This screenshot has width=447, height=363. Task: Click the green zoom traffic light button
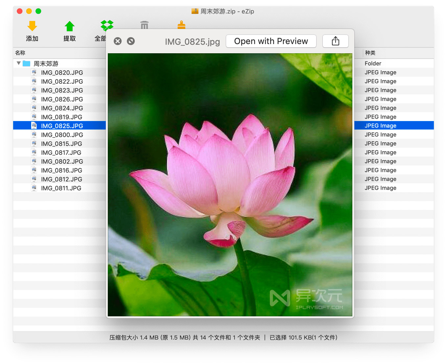pyautogui.click(x=38, y=11)
